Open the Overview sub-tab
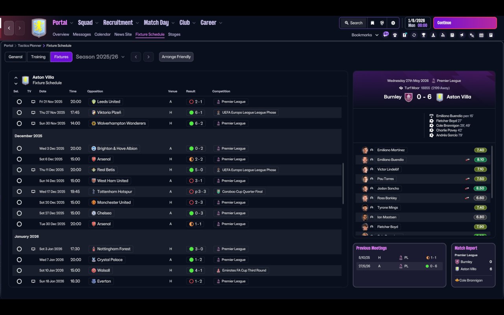Screen dimensions: 504x315 [x=61, y=34]
